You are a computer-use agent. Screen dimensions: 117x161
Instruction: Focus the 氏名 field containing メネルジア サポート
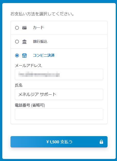pyautogui.click(x=59, y=94)
